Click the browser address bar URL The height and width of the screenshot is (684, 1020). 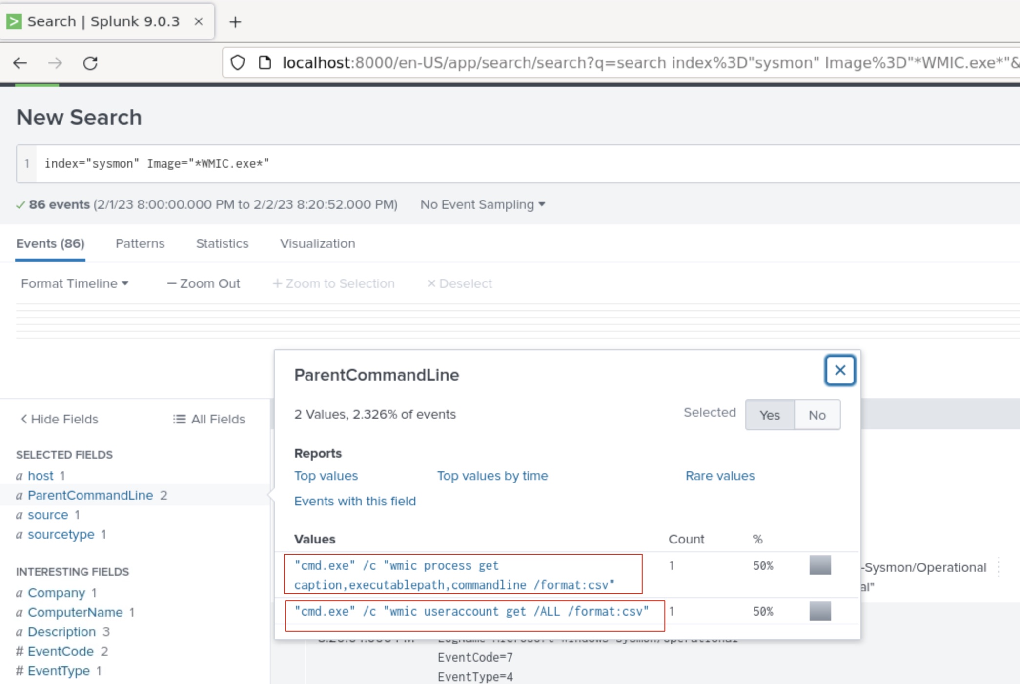(621, 63)
